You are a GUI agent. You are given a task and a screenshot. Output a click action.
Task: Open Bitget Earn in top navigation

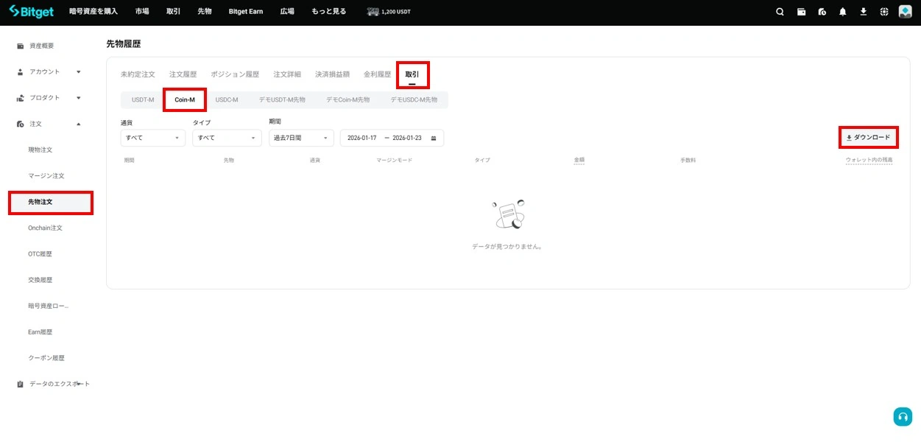click(246, 12)
